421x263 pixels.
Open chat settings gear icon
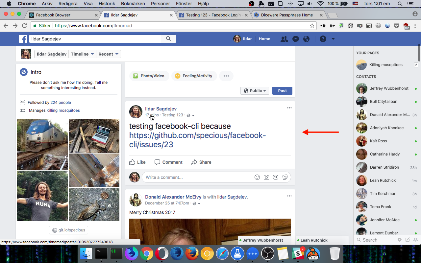tap(400, 240)
